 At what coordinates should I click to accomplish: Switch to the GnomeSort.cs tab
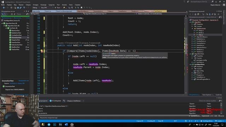(x=100, y=11)
